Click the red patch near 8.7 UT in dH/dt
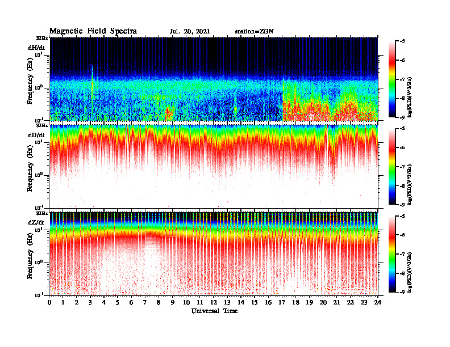 [169, 113]
